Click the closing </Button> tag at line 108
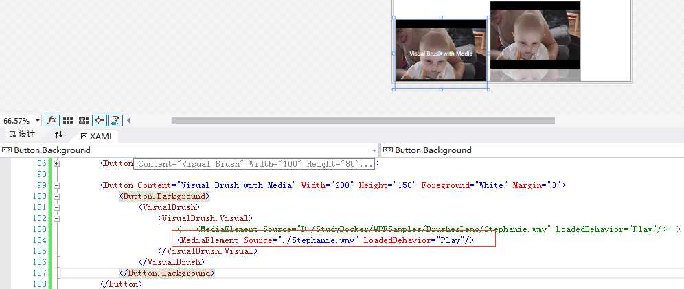This screenshot has width=684, height=289. pos(121,284)
